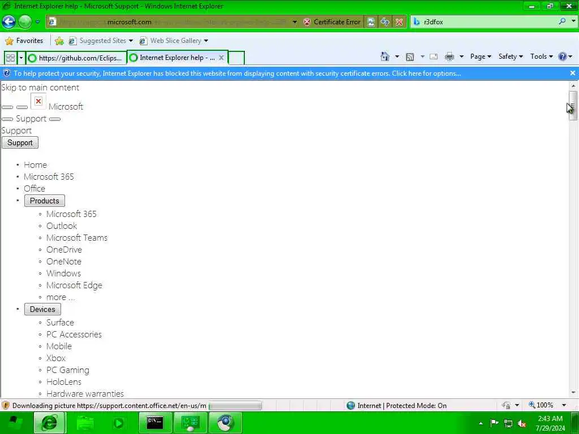Viewport: 579px width, 434px height.
Task: Click the Outlook link
Action: [x=62, y=226]
